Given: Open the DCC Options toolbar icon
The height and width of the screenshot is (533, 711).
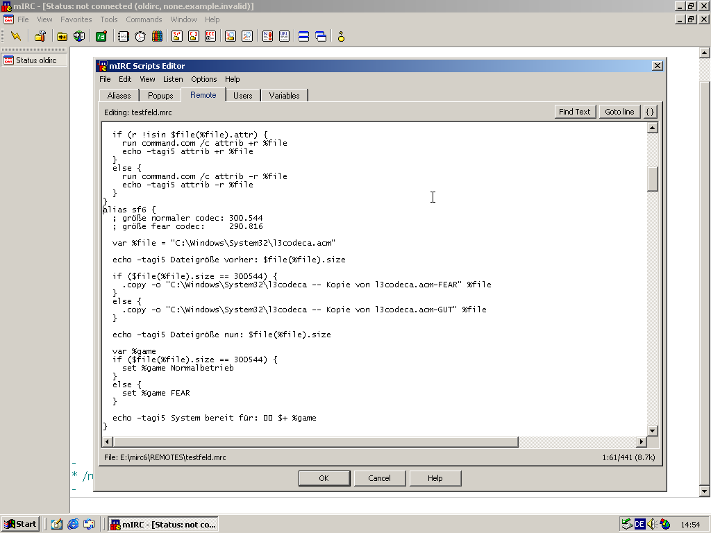Looking at the screenshot, I should pyautogui.click(x=210, y=36).
